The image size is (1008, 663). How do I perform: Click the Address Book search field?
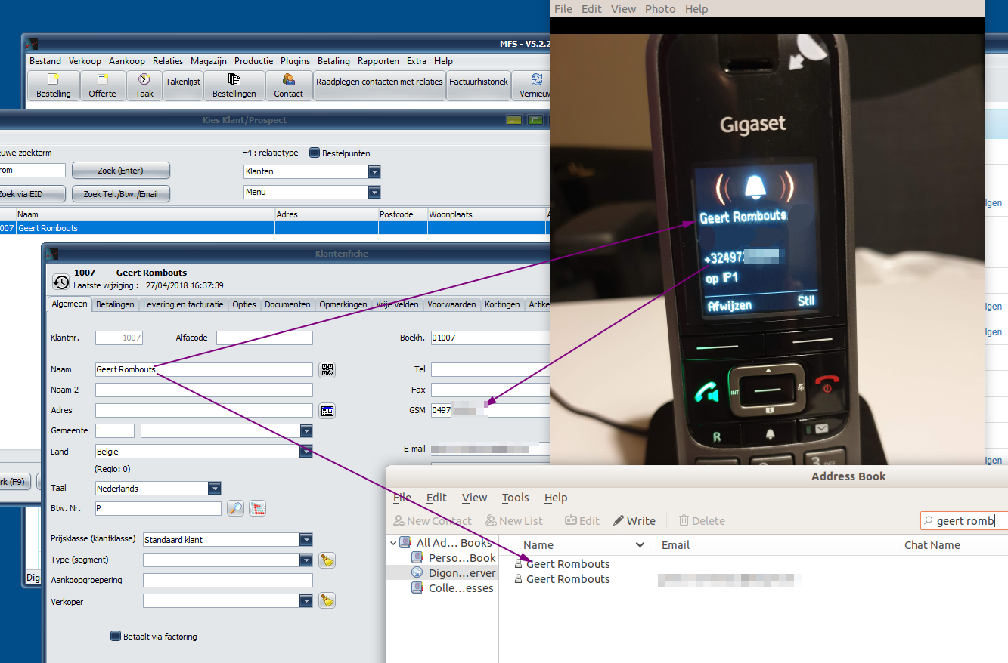click(964, 520)
